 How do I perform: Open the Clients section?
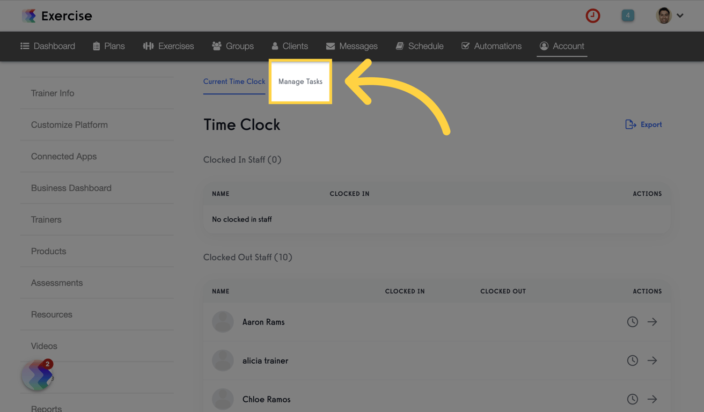tap(290, 46)
